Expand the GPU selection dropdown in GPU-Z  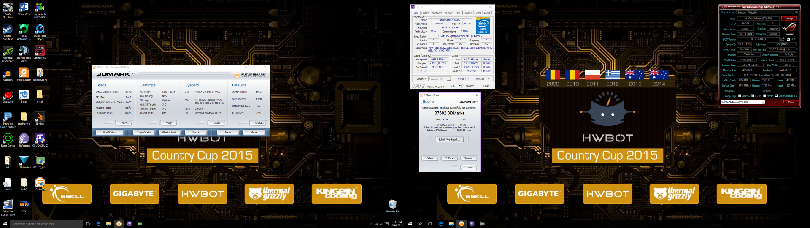(764, 102)
